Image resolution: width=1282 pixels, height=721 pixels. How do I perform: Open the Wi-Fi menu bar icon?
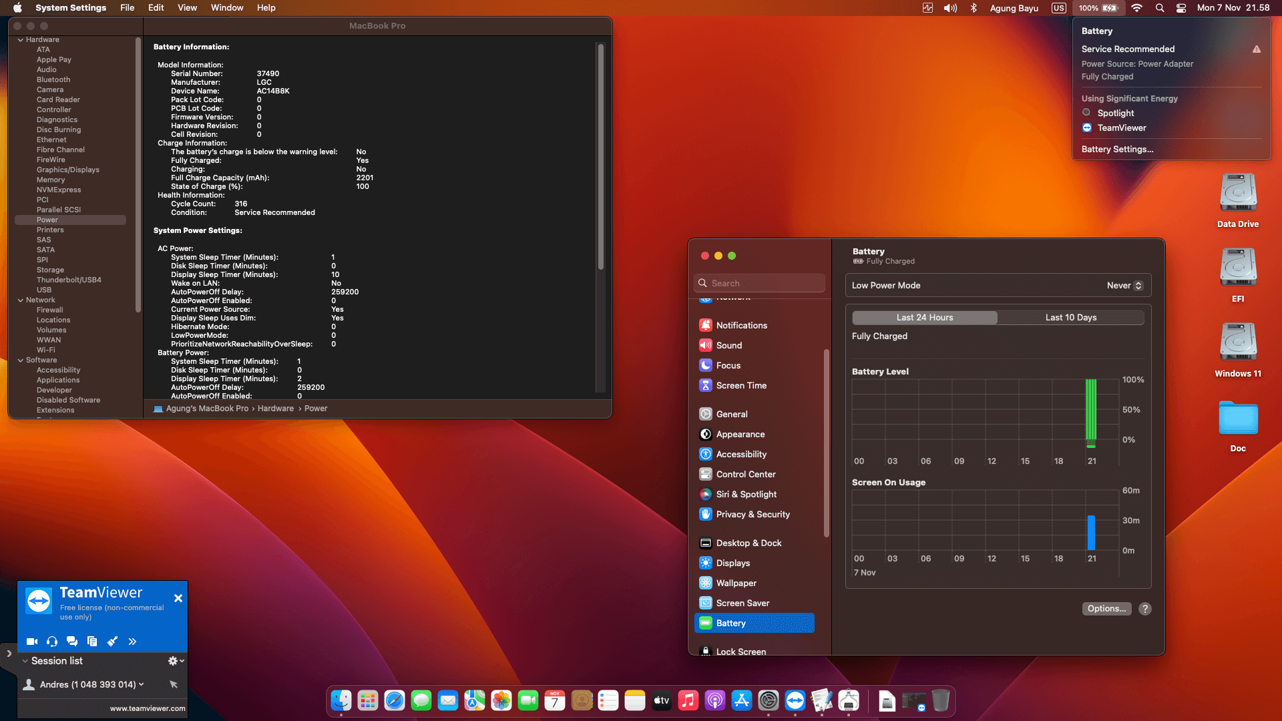pyautogui.click(x=1137, y=8)
